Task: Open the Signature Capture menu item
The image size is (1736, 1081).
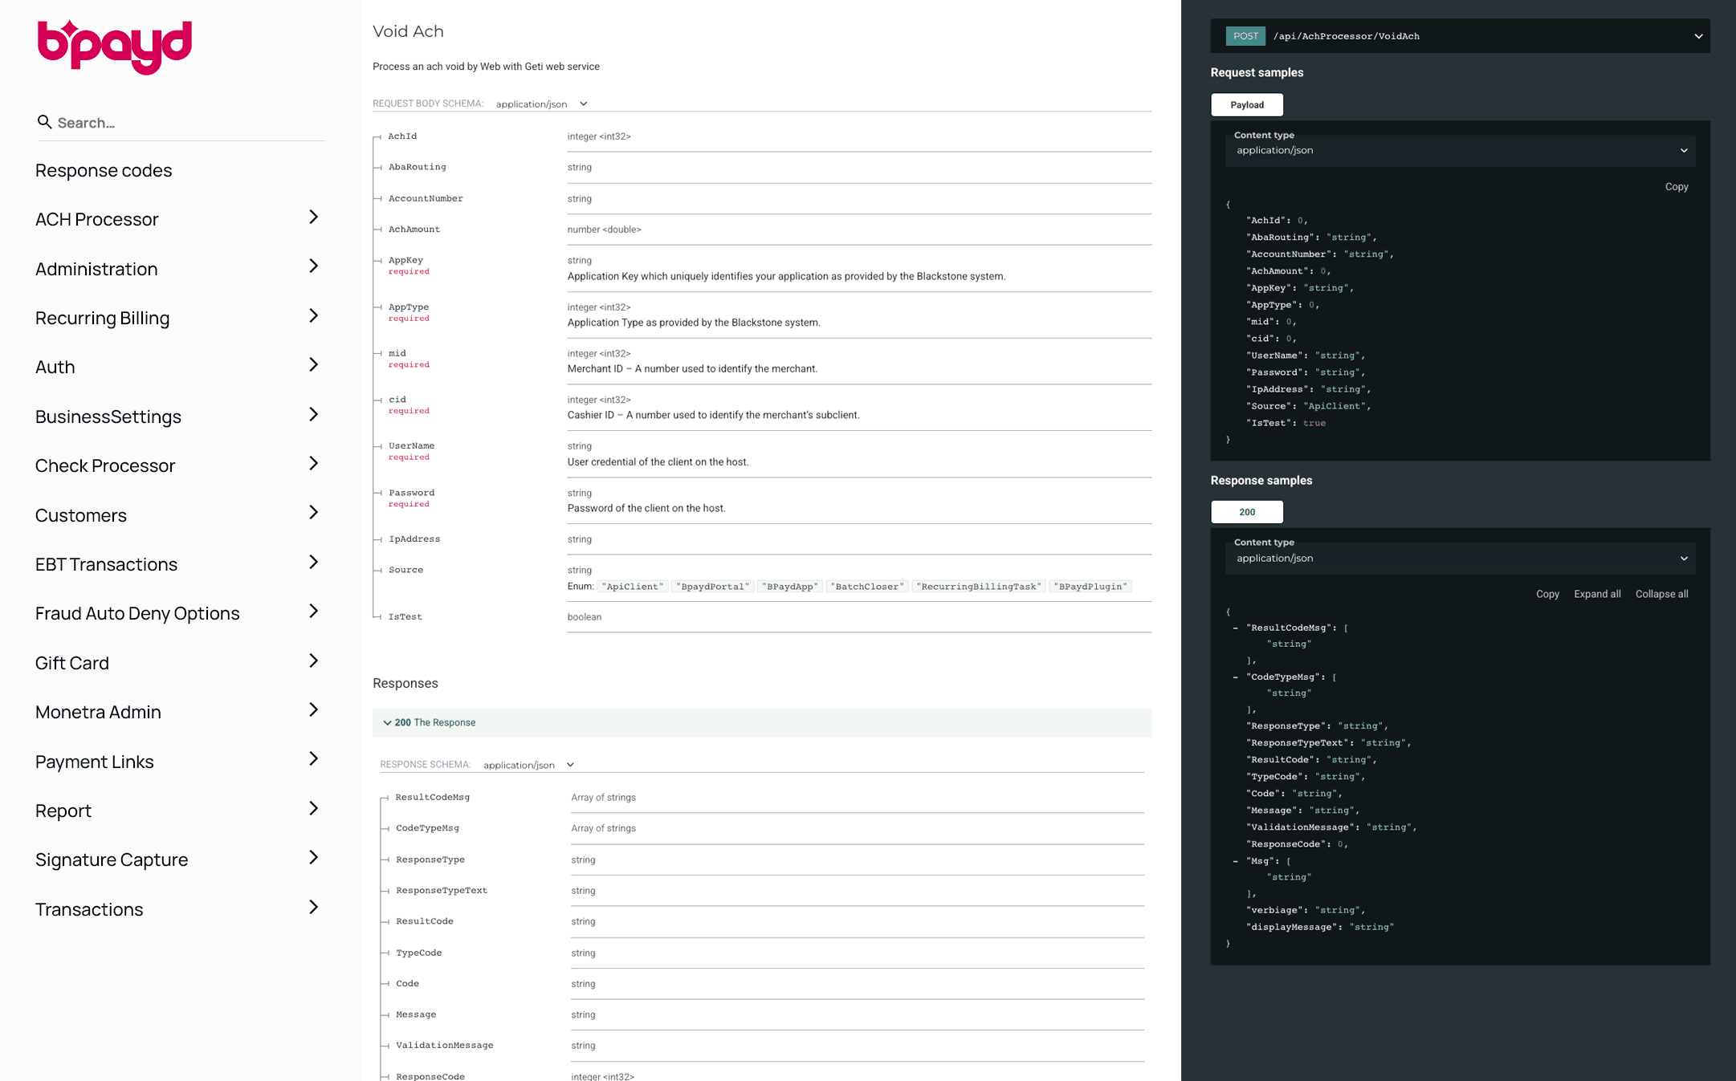Action: (x=112, y=860)
